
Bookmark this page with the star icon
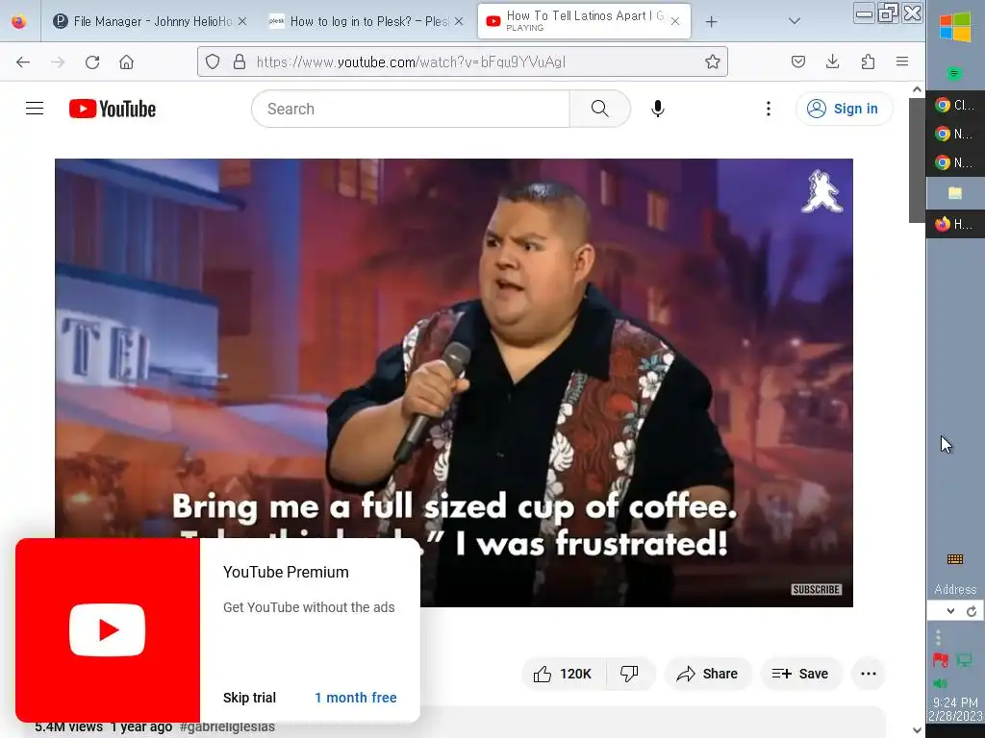[713, 61]
